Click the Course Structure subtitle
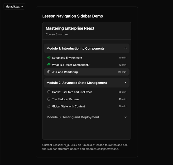Image resolution: width=173 pixels, height=165 pixels. [57, 34]
